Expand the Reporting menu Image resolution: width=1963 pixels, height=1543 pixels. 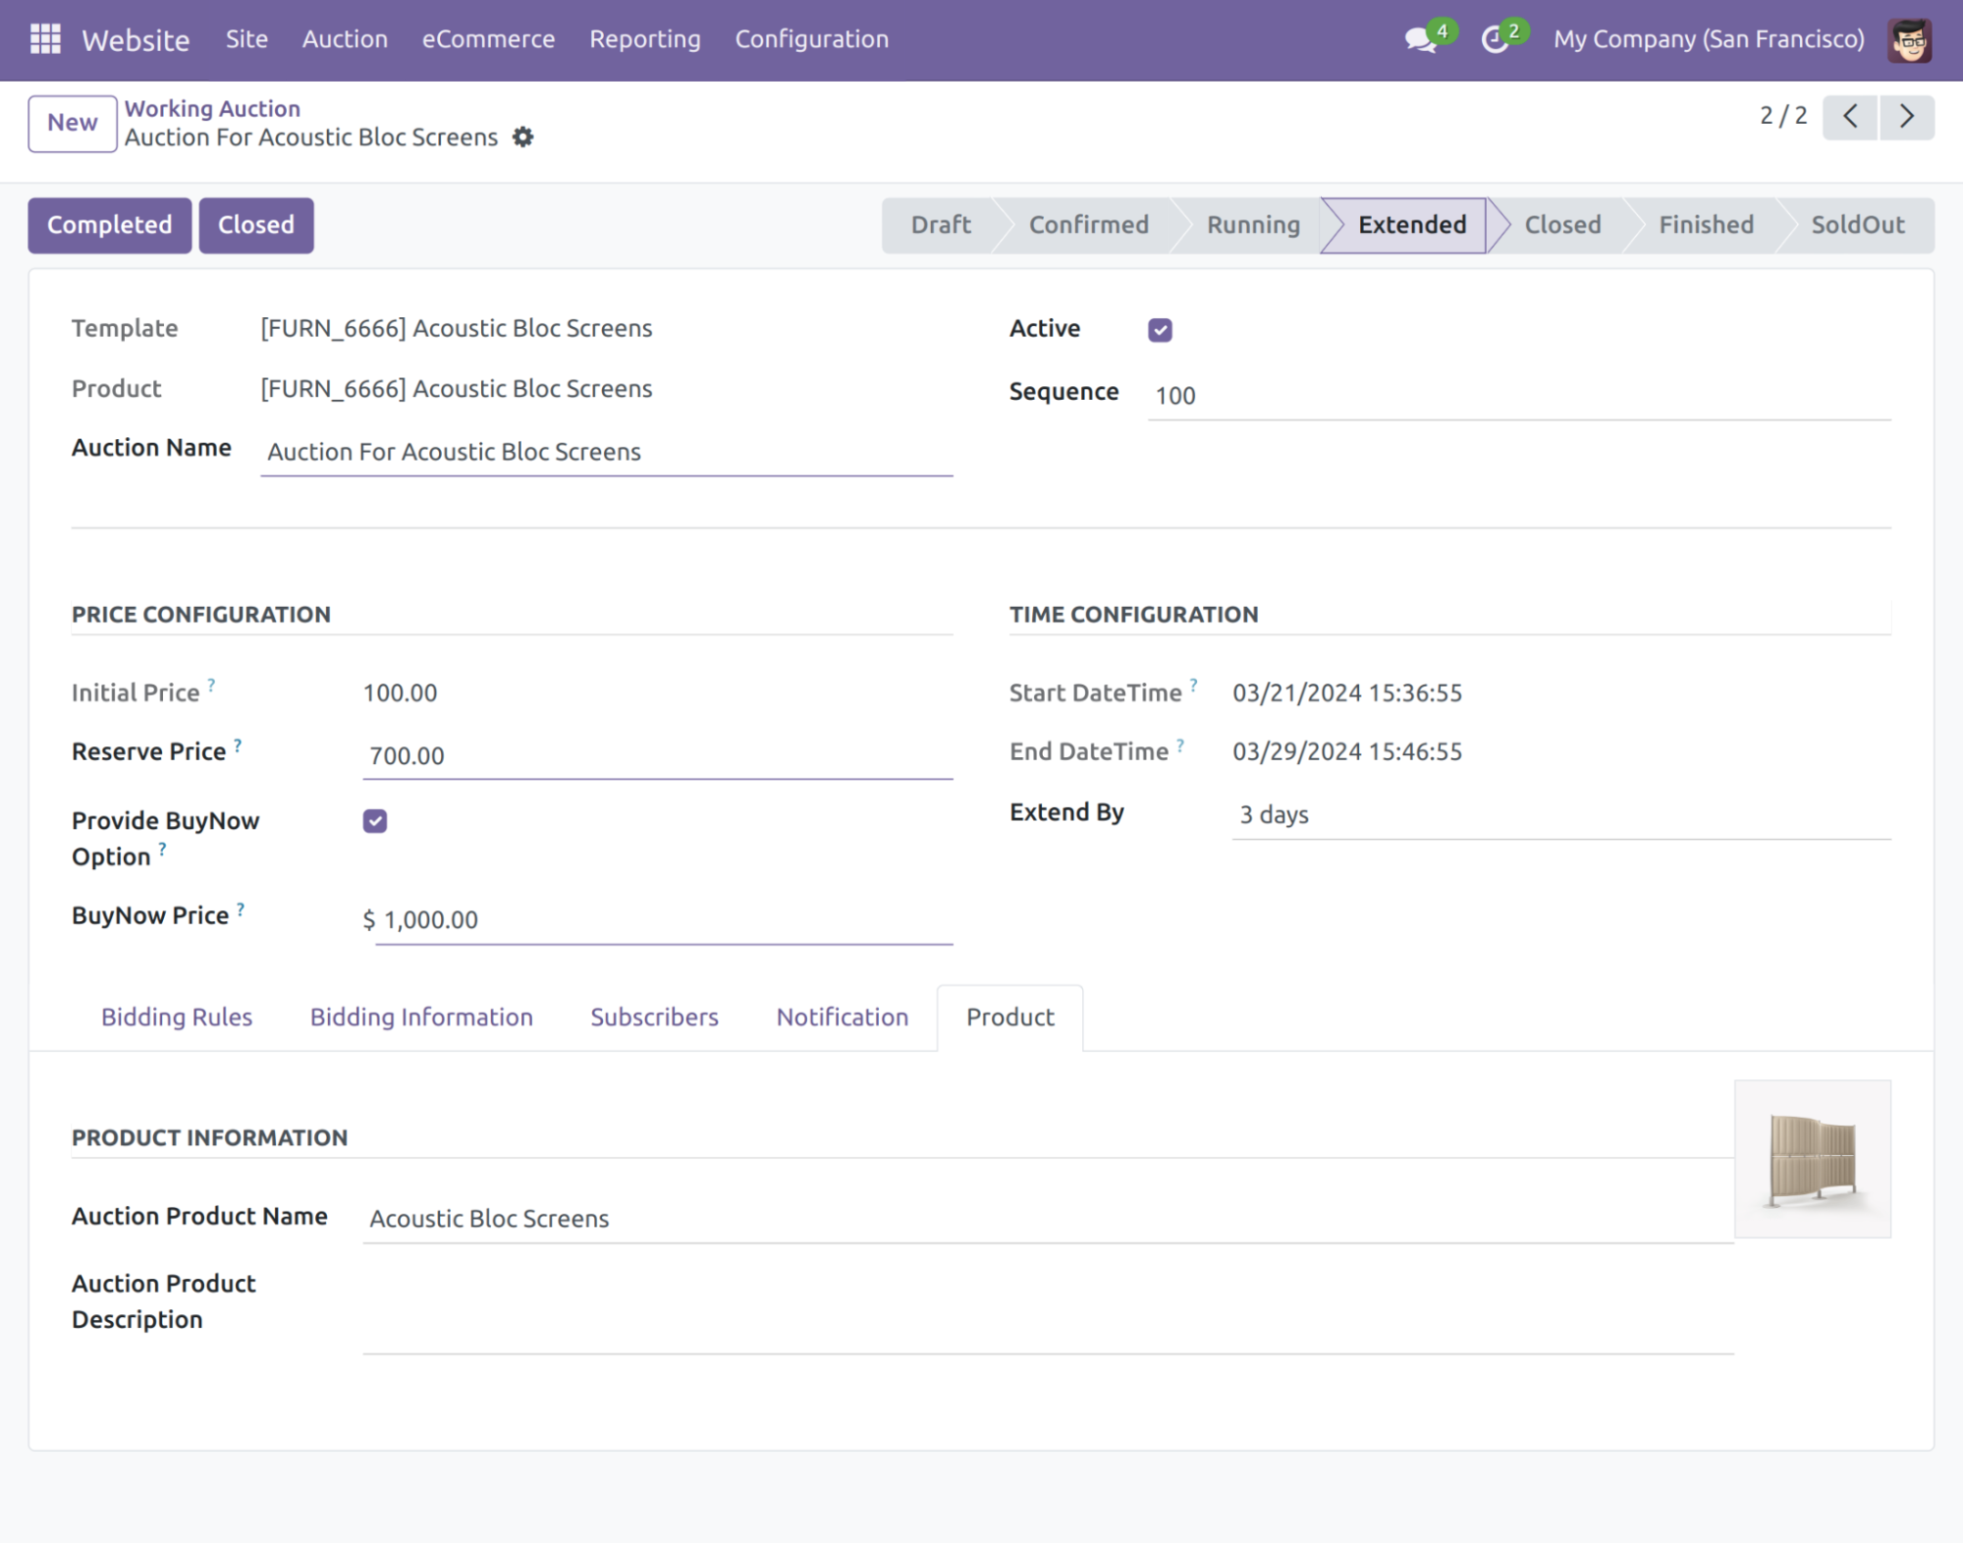pos(645,39)
